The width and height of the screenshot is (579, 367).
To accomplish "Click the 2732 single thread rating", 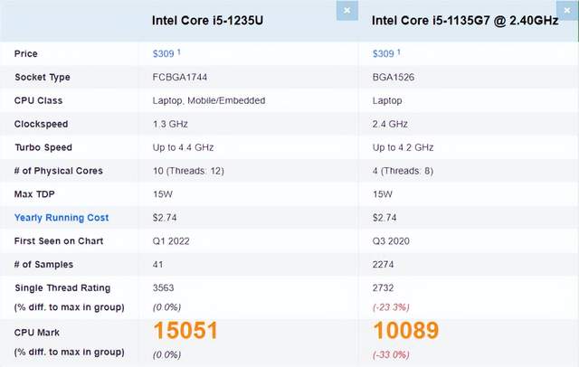I will coord(383,287).
